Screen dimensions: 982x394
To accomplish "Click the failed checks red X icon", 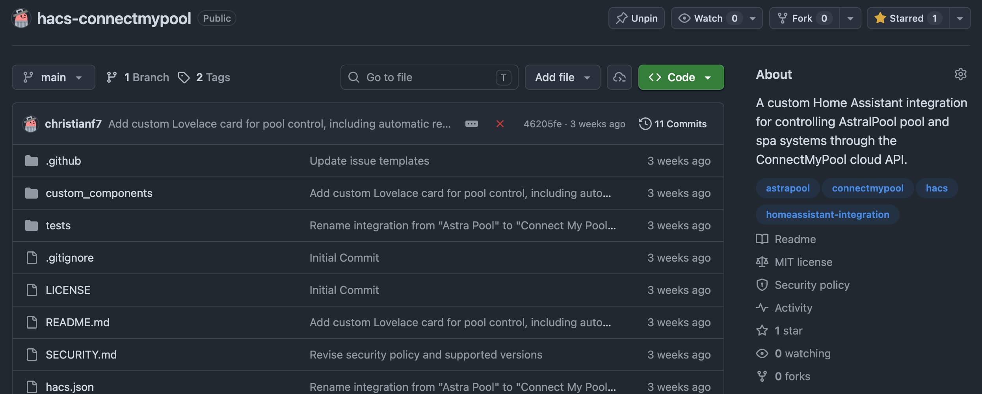I will tap(500, 124).
